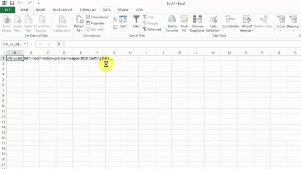Screen dimensions: 301x169
Task: Click Clear filter button
Action: (x=149, y=17)
